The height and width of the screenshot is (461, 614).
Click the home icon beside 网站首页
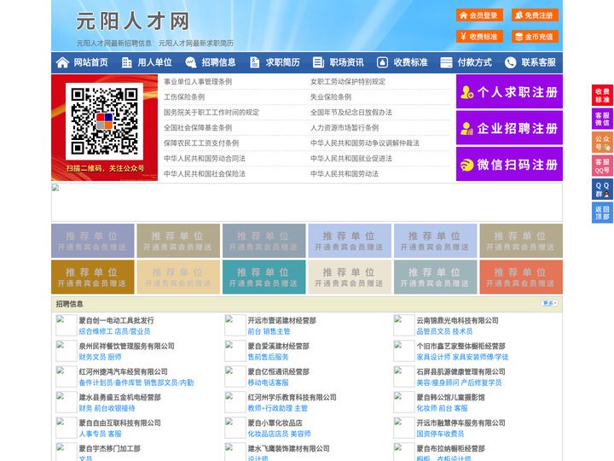tap(62, 62)
